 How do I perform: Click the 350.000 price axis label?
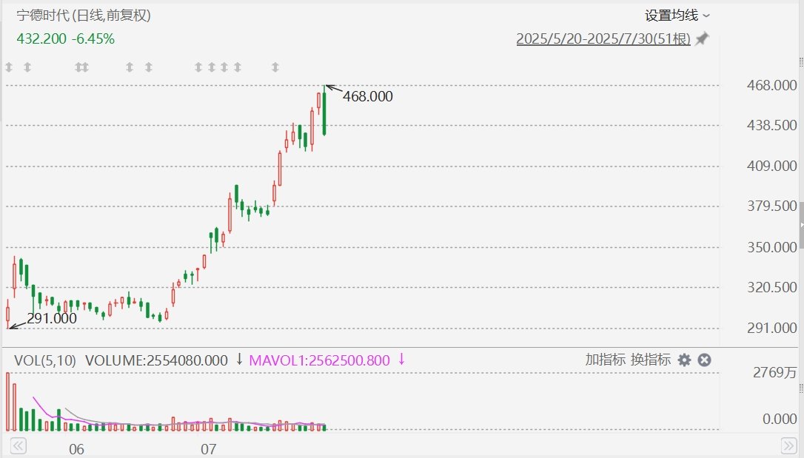(x=771, y=247)
